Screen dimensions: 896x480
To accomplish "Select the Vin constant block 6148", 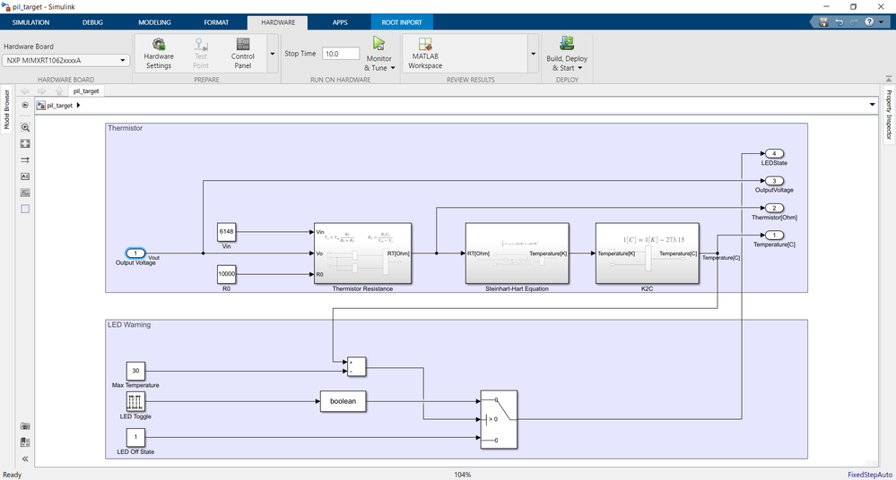I will point(226,232).
